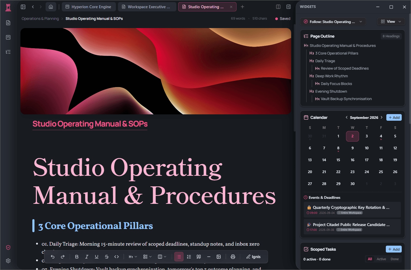Filter scoped tasks by Done

click(395, 259)
